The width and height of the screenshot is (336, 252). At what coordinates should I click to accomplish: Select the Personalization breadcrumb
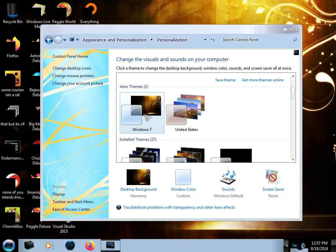(172, 40)
